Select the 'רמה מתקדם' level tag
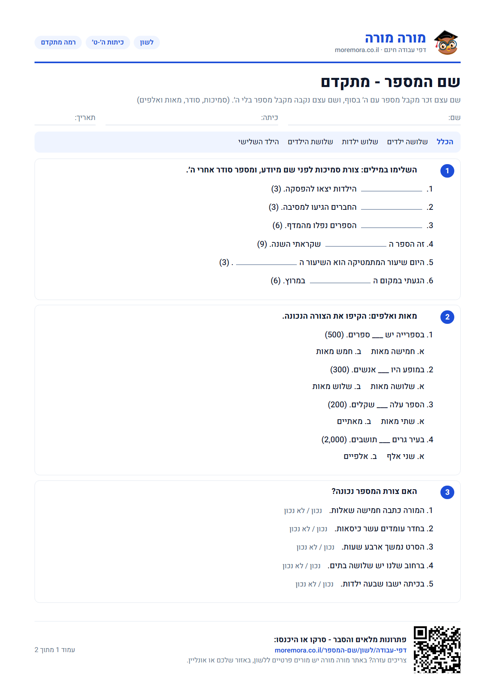Screen dimensions: 492x697 click(58, 43)
